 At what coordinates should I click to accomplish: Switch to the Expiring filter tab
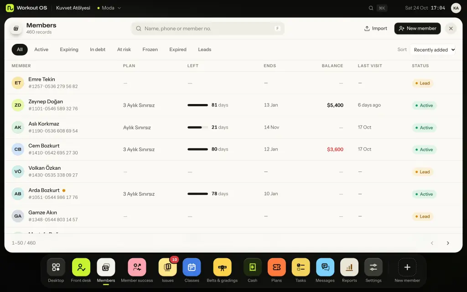point(69,49)
